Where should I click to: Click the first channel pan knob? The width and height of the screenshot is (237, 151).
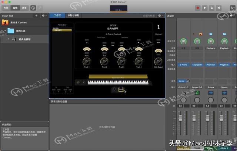pyautogui.click(x=183, y=100)
